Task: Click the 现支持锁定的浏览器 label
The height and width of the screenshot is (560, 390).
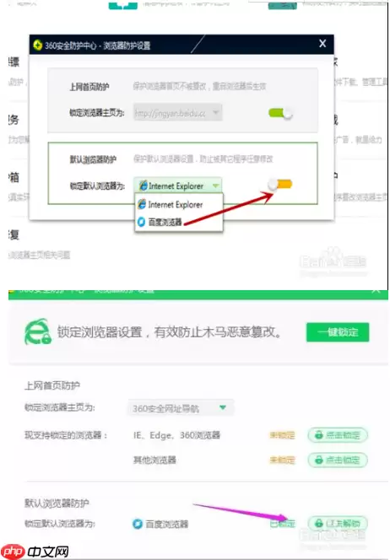Action: [x=66, y=435]
